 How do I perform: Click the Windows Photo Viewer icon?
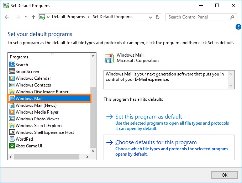click(12, 119)
